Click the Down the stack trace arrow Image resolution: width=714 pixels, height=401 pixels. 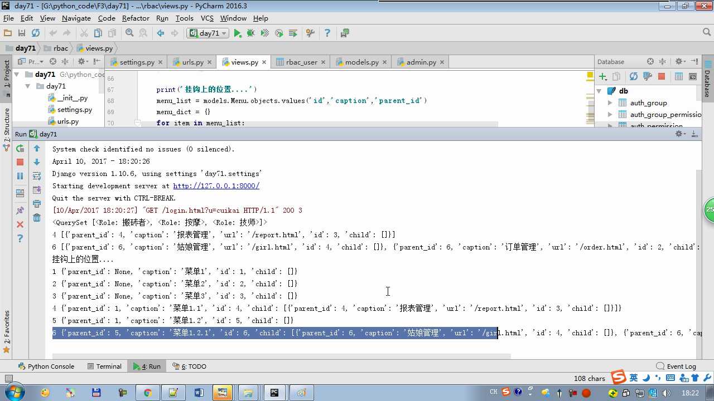click(x=37, y=162)
